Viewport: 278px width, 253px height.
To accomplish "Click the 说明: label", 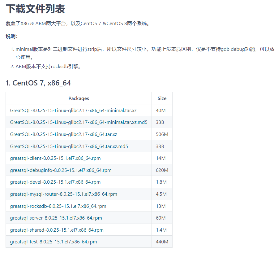I will [12, 37].
